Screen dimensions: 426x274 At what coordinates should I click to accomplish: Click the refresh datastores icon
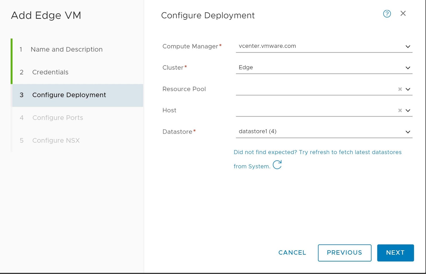pos(277,165)
